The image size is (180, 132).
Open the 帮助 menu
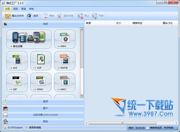(32, 9)
